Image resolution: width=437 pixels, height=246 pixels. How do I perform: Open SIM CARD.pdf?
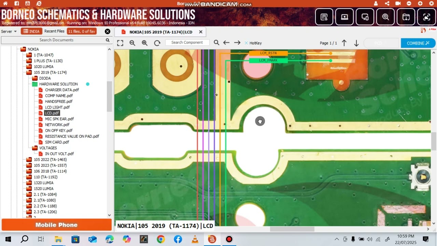click(57, 142)
